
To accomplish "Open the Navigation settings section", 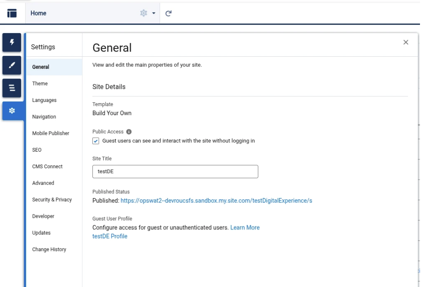I will pyautogui.click(x=44, y=117).
